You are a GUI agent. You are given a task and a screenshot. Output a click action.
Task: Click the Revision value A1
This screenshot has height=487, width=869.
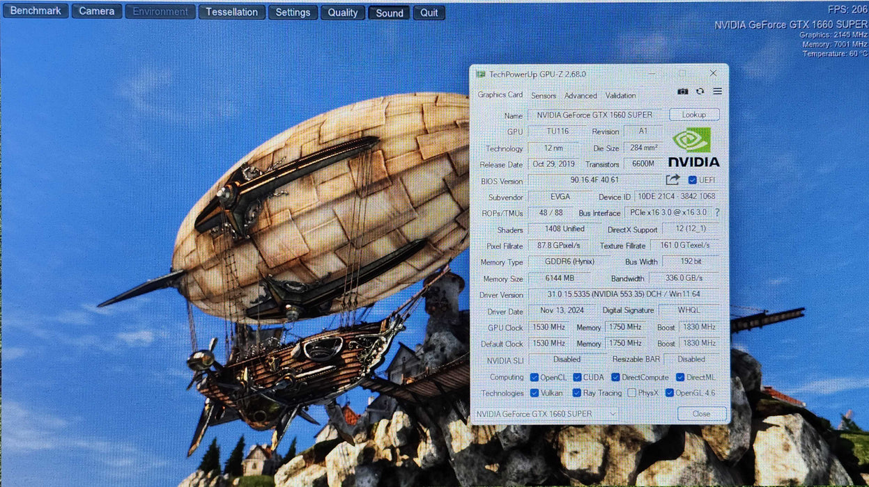[643, 131]
